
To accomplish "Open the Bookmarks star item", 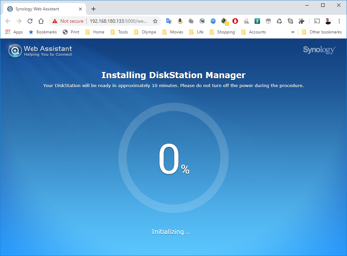I will coord(43,32).
